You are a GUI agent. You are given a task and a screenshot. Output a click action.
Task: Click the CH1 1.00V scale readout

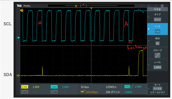tap(36, 87)
